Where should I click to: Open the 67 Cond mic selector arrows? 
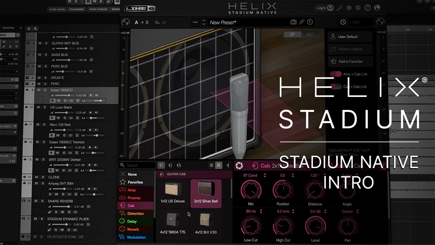click(x=265, y=175)
